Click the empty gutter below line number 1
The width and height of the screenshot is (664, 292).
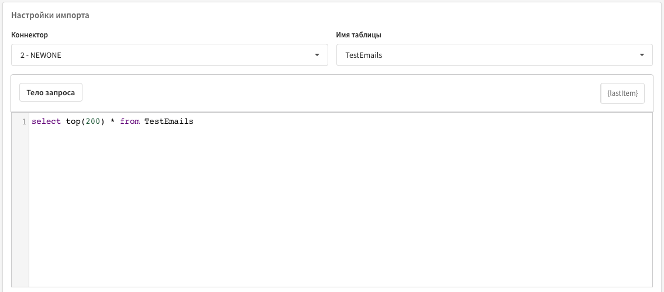[20, 207]
